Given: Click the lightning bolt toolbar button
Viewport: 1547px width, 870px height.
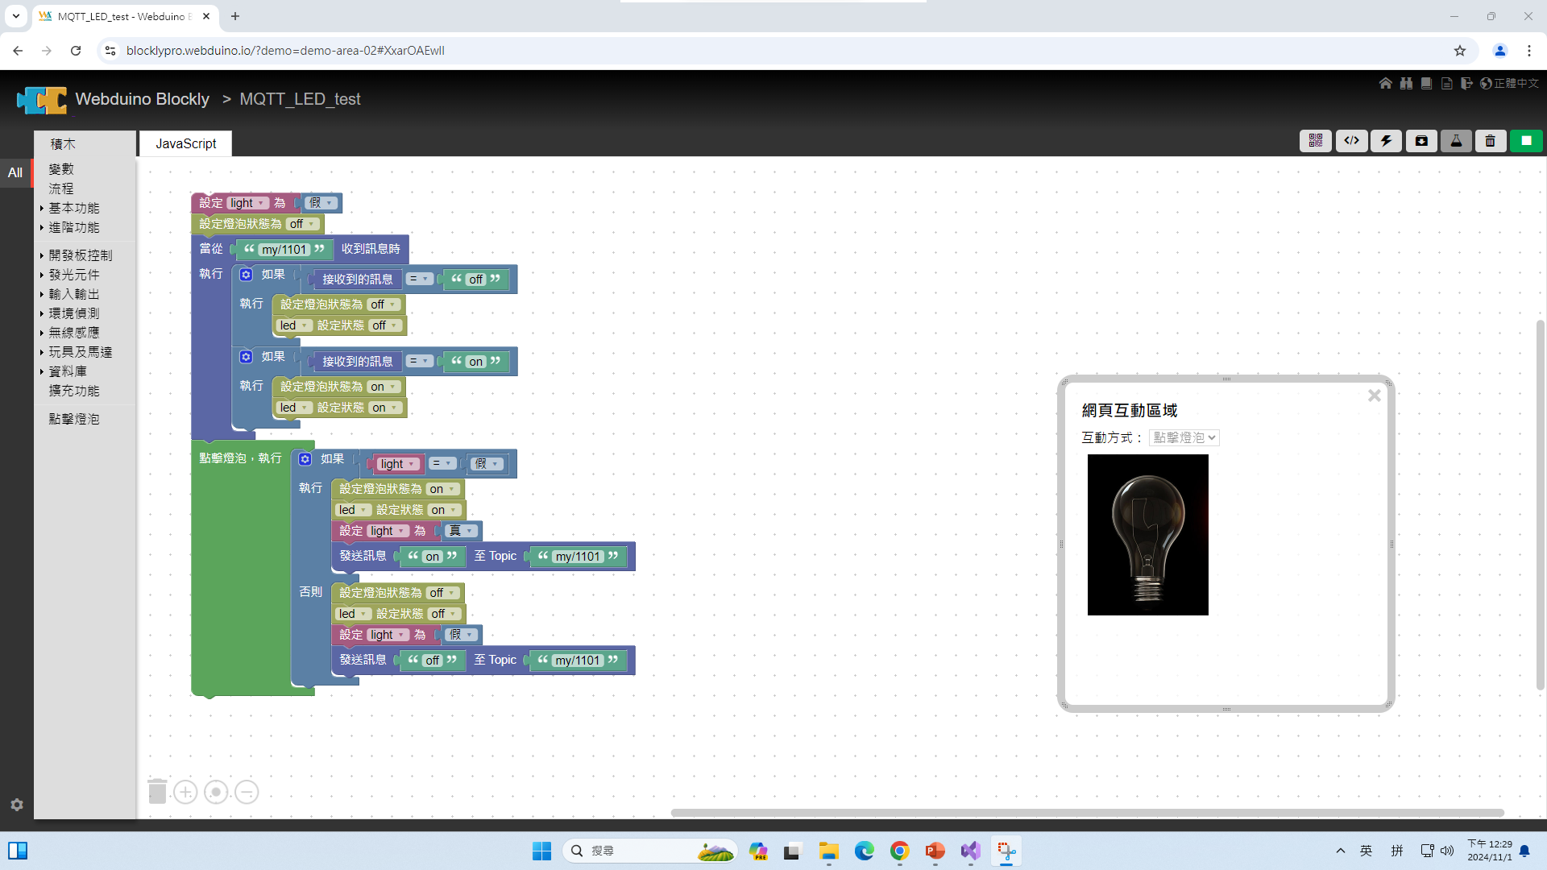Looking at the screenshot, I should [x=1386, y=141].
